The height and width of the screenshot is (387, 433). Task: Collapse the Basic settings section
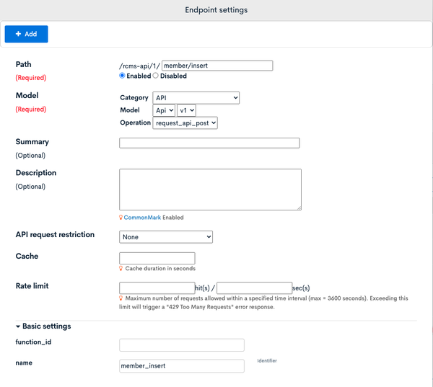click(x=43, y=326)
